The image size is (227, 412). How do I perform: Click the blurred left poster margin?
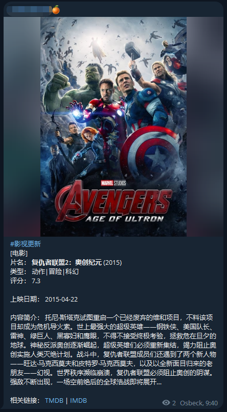[x=22, y=127]
